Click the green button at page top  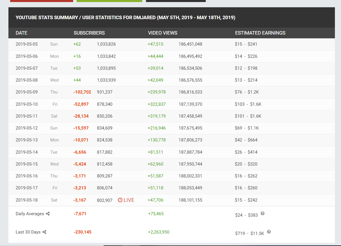(109, 1)
